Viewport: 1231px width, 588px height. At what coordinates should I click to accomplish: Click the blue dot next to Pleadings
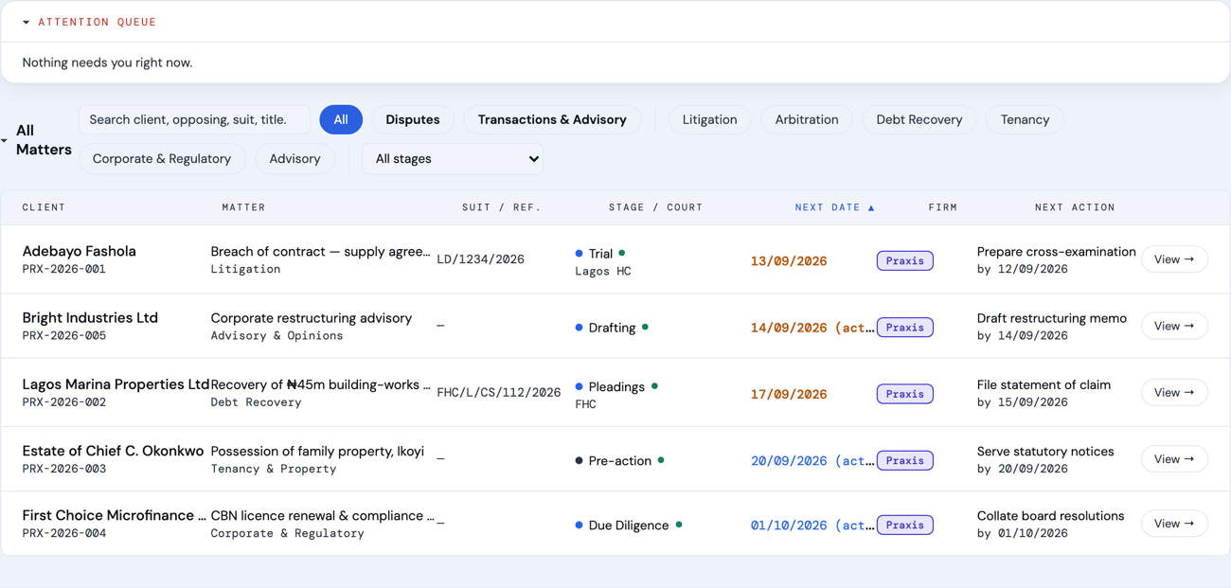[x=579, y=386]
